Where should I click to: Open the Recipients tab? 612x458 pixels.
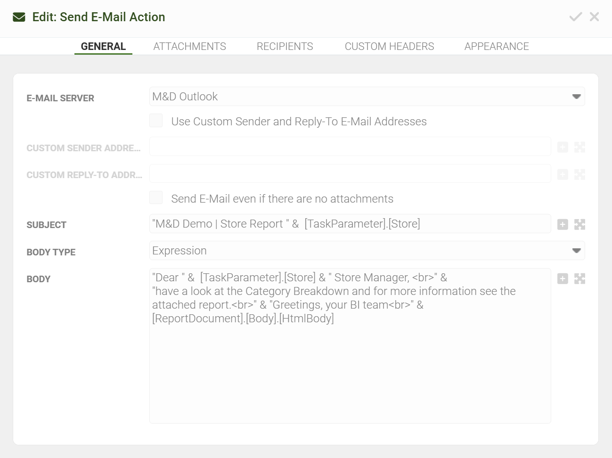[285, 46]
